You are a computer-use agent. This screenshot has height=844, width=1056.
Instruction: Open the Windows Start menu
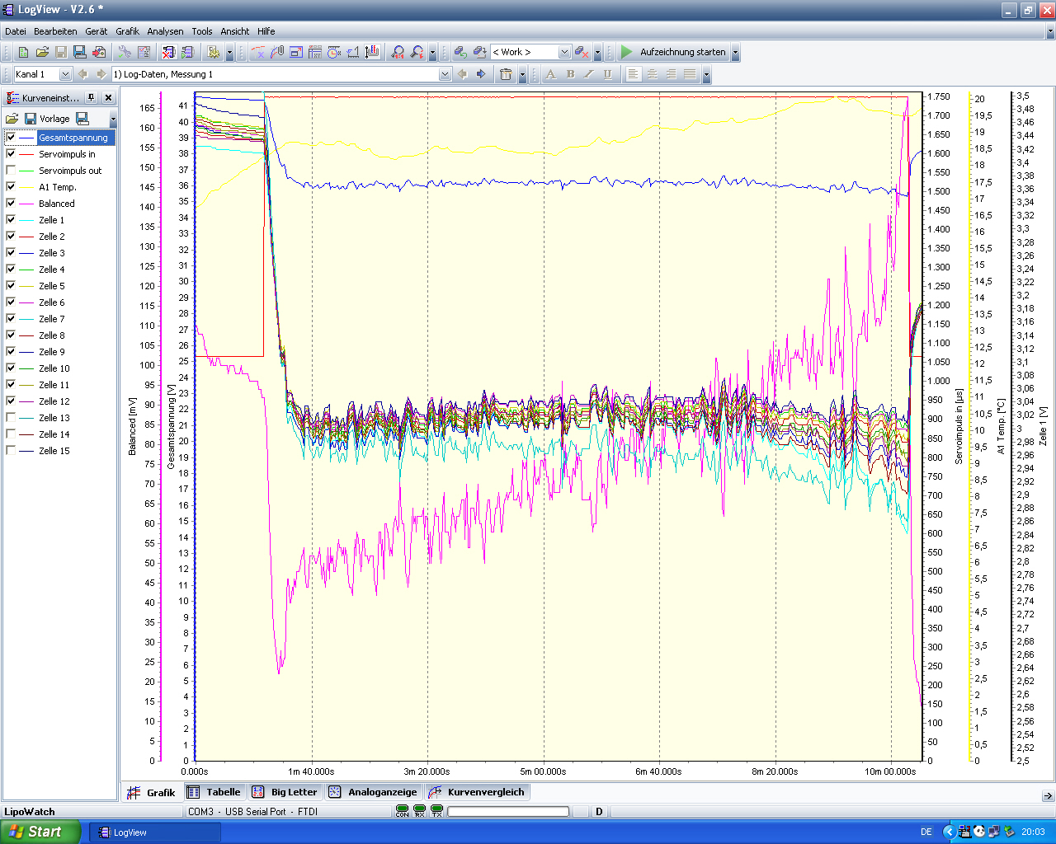40,832
